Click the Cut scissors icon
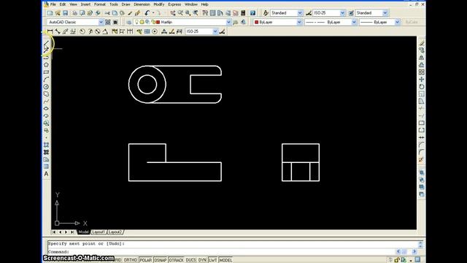467x263 pixels. coord(107,13)
